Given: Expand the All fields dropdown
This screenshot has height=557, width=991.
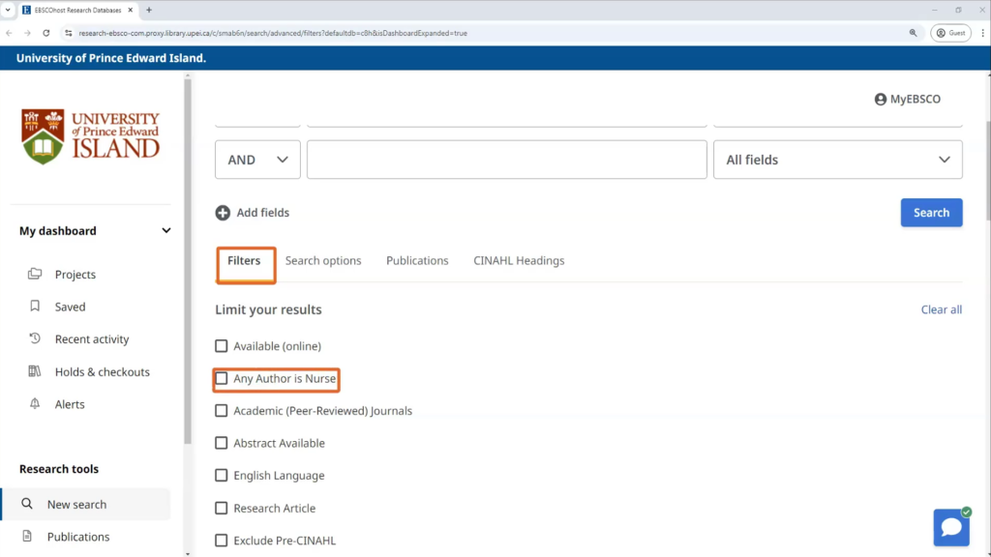Looking at the screenshot, I should click(x=837, y=160).
